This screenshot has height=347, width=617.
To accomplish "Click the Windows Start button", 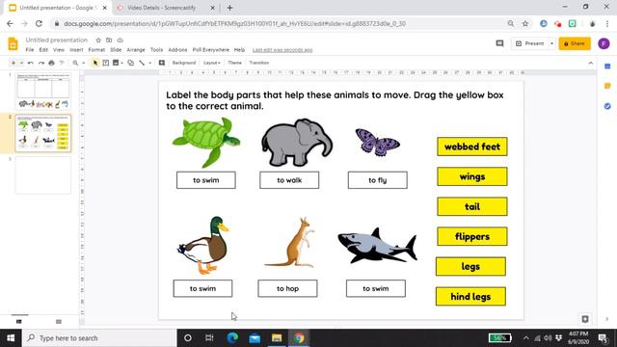I will point(11,338).
